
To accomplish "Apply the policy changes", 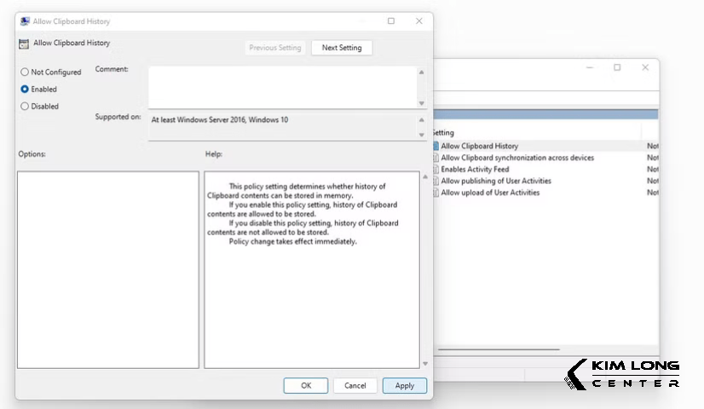I will point(404,386).
